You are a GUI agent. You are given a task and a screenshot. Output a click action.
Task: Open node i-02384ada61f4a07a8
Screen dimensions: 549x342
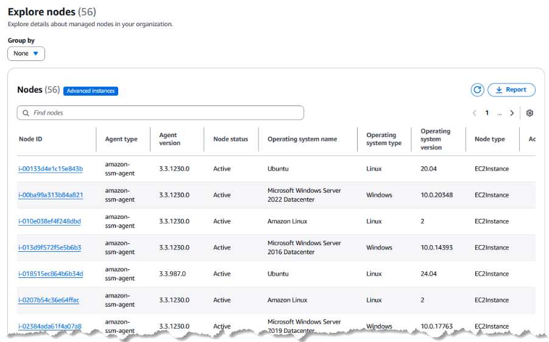tap(50, 327)
